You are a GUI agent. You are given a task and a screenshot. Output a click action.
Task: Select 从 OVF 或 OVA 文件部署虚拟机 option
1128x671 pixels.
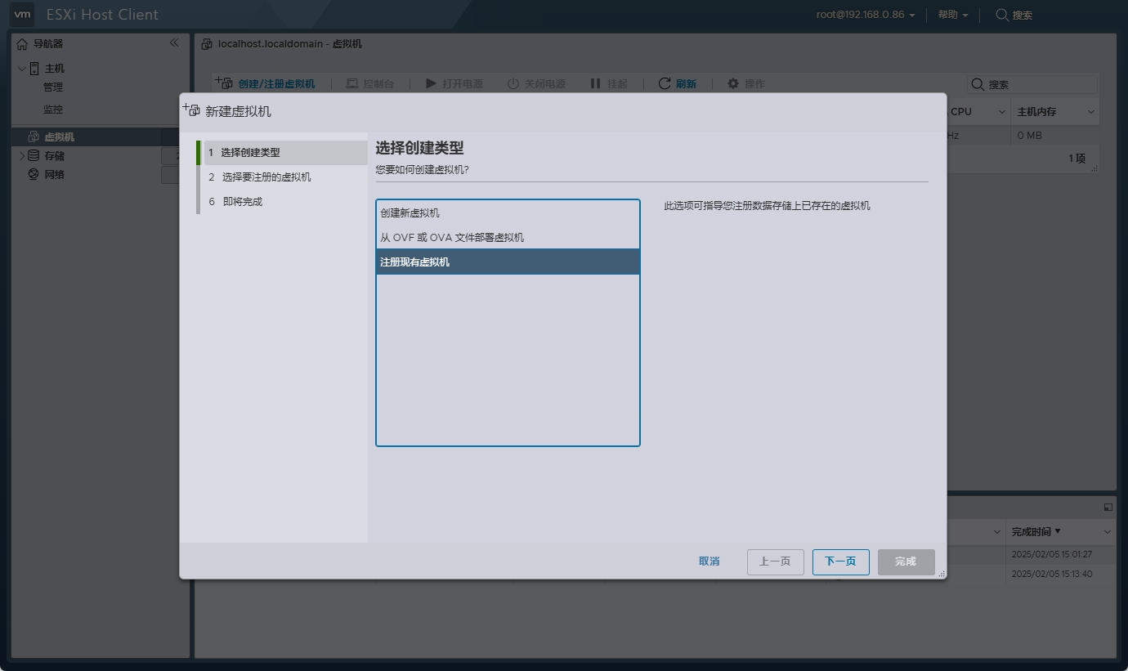coord(452,238)
